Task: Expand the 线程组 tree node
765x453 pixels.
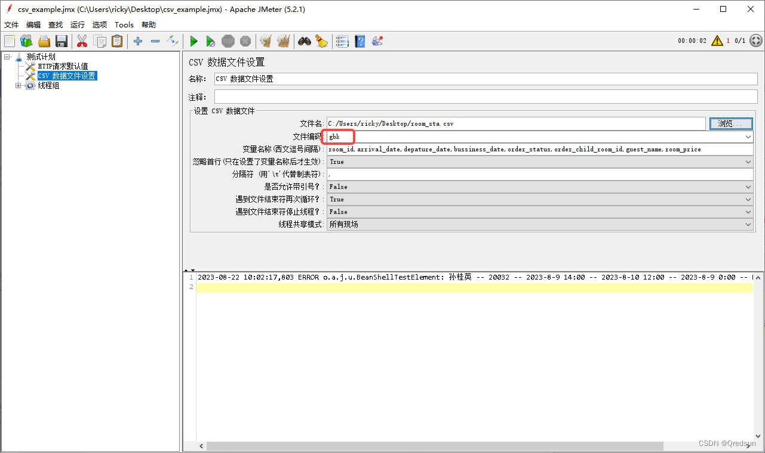Action: [x=18, y=86]
